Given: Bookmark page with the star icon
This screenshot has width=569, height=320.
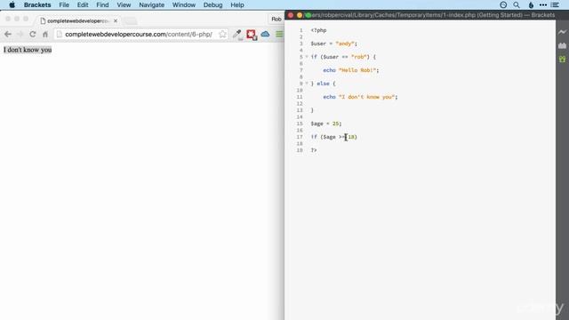Looking at the screenshot, I should click(222, 34).
